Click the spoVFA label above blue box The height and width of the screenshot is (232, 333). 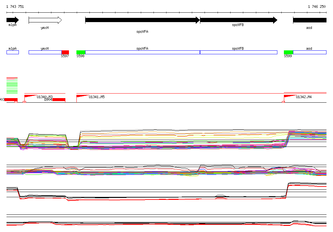[142, 49]
